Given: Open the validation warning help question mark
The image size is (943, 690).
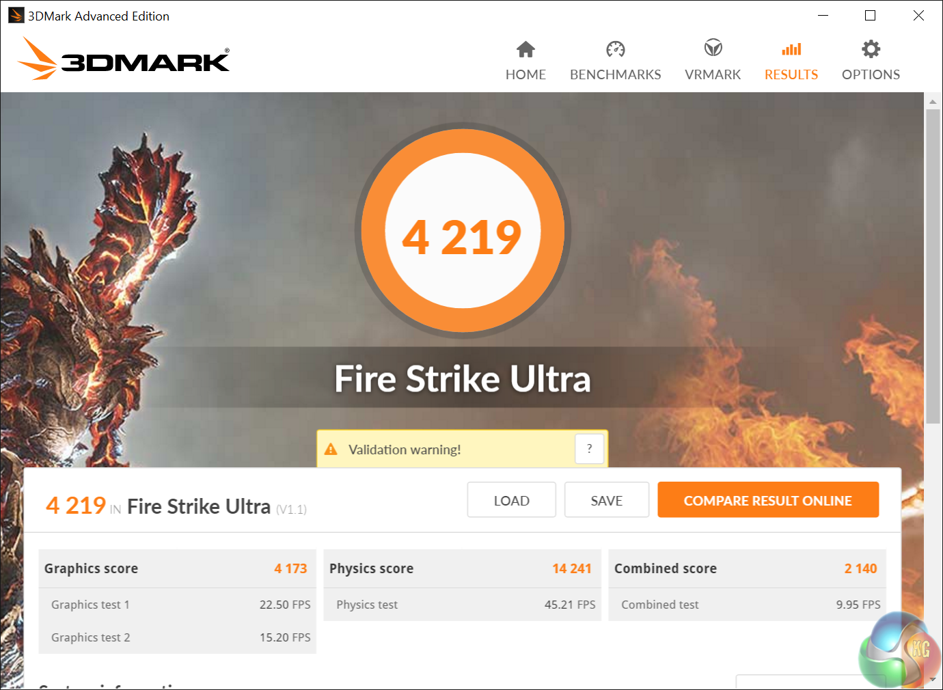Looking at the screenshot, I should tap(589, 449).
